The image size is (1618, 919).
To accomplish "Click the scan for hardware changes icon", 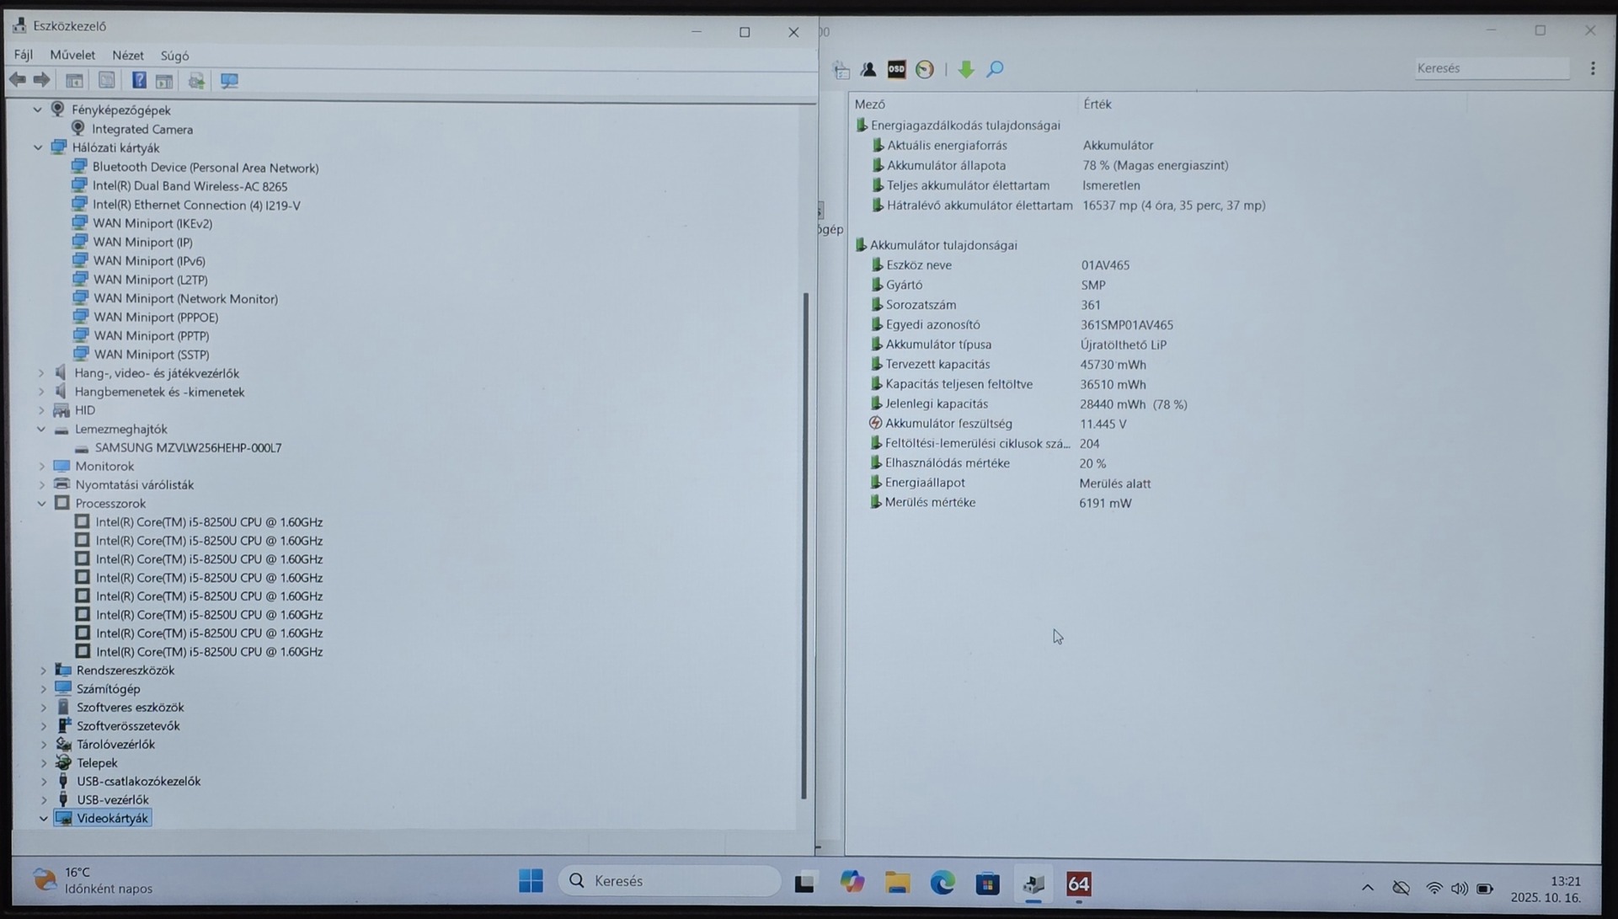I will click(x=229, y=80).
